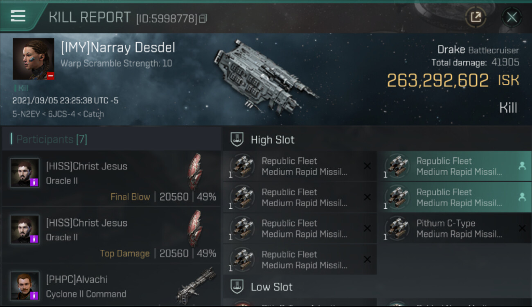Viewport: 532px width, 307px height.
Task: Copy the kill report ID
Action: pos(203,18)
